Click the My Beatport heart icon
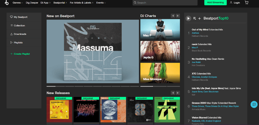This screenshot has height=125, width=259. coord(11,17)
